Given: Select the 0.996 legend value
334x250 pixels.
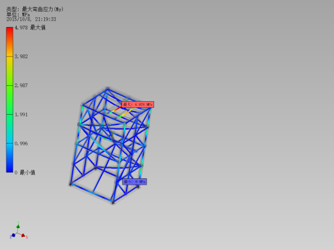Looking at the screenshot, I should click(21, 144).
